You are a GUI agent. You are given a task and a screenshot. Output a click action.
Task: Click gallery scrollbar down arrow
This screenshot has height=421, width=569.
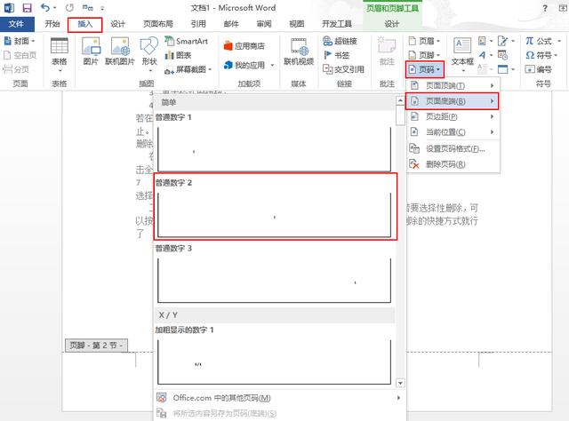(x=400, y=383)
